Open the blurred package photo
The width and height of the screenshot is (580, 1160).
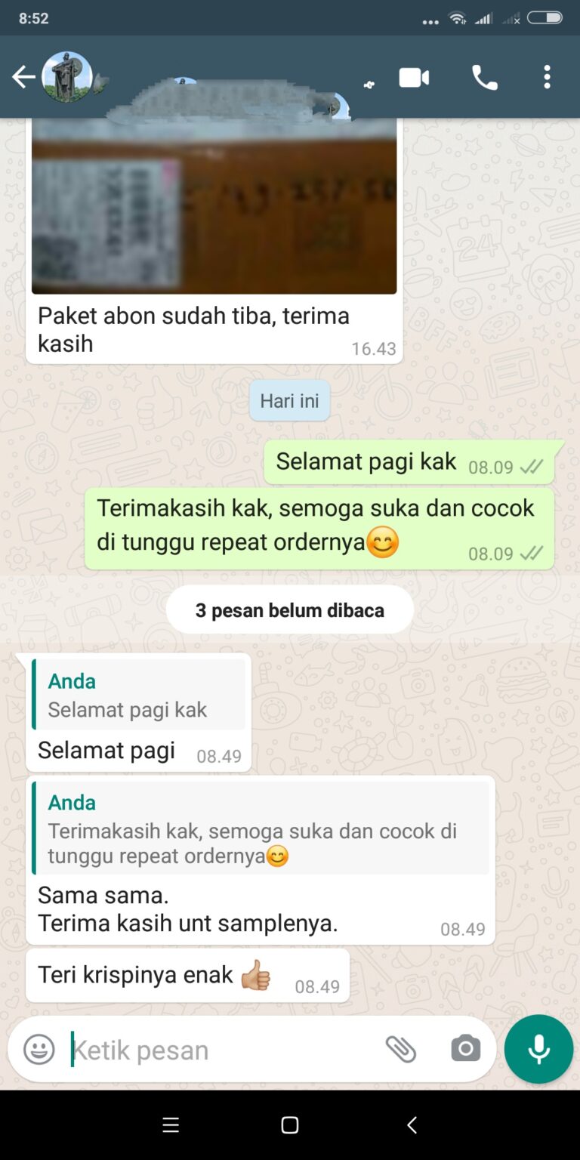click(214, 205)
